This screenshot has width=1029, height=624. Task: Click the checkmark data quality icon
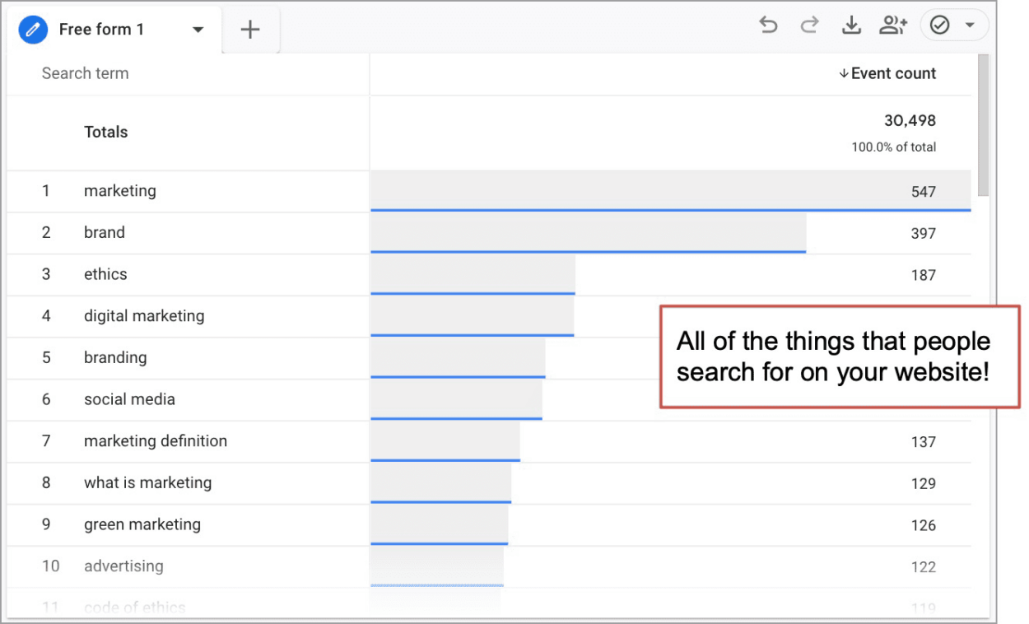tap(939, 26)
